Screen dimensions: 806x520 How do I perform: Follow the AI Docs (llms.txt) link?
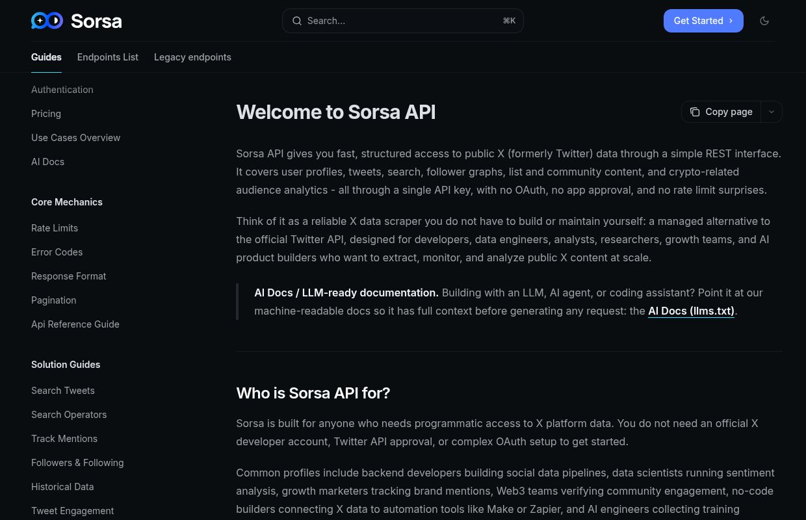[x=691, y=311]
